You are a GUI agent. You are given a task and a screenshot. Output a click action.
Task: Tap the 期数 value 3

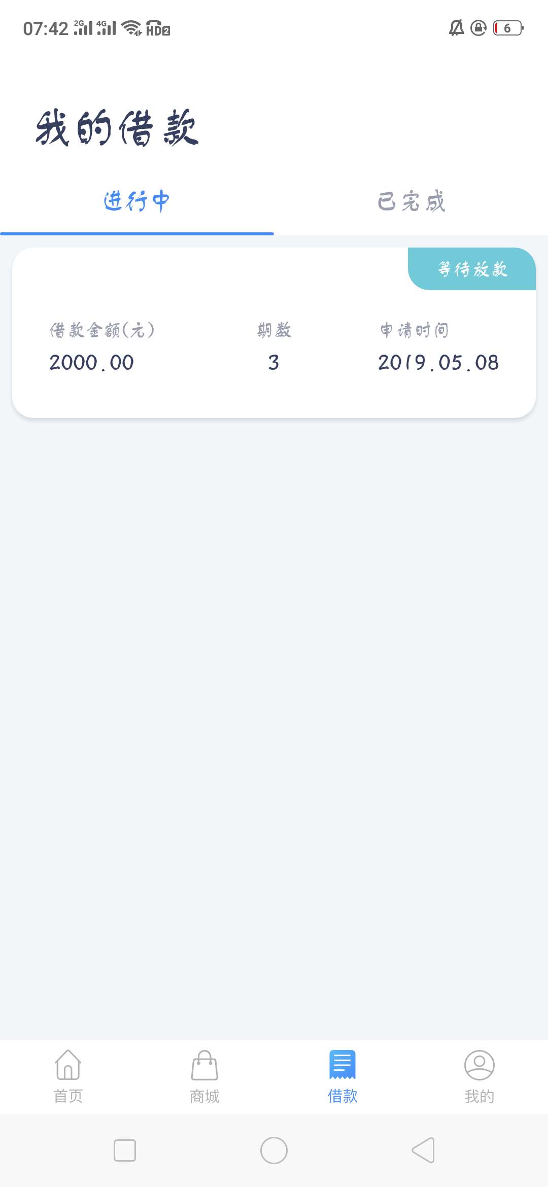coord(273,363)
